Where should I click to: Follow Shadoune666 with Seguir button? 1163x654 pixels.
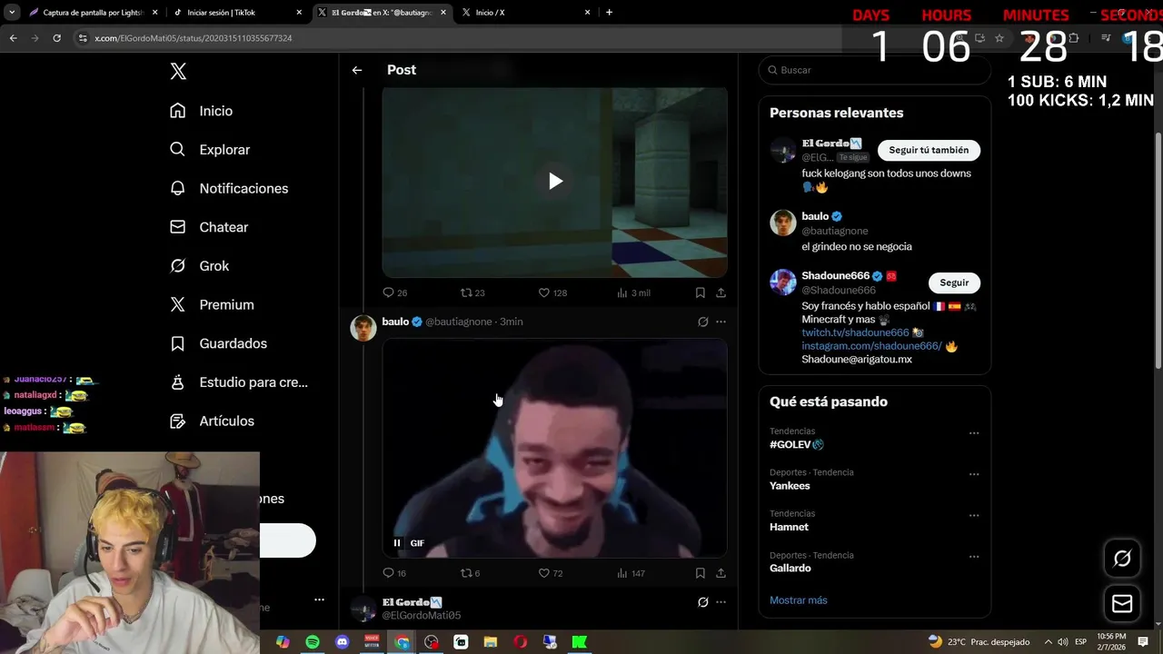(954, 282)
